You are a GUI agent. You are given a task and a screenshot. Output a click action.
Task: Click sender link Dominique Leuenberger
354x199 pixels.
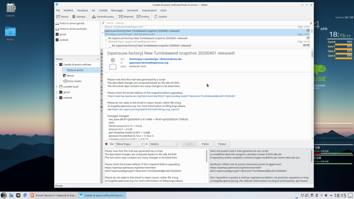click(156, 59)
